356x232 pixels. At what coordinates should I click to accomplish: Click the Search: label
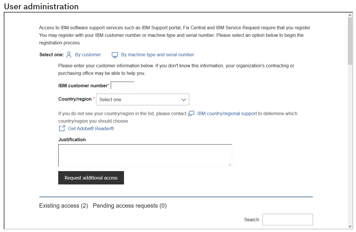click(x=252, y=220)
